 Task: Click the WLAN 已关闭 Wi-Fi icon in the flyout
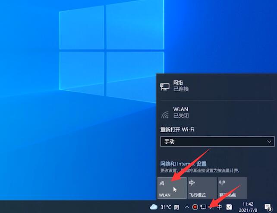click(165, 114)
